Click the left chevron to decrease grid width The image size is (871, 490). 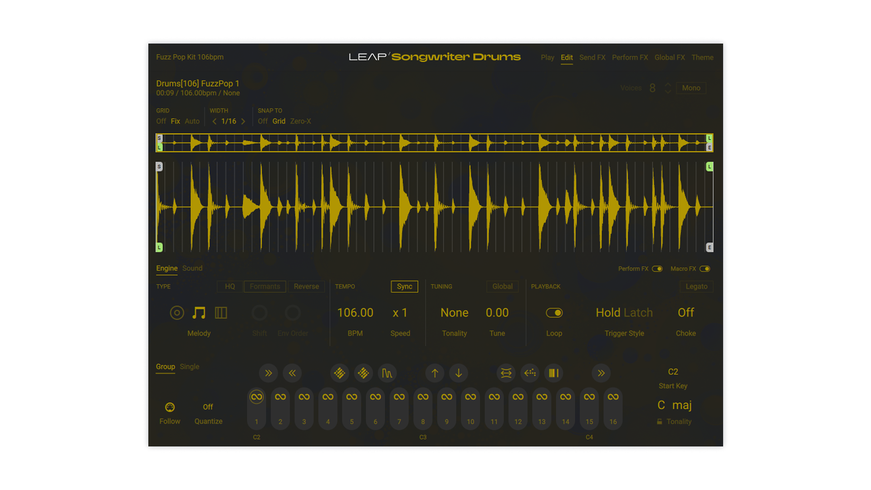[x=214, y=121]
